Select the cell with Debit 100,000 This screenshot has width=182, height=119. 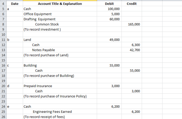click(x=109, y=9)
